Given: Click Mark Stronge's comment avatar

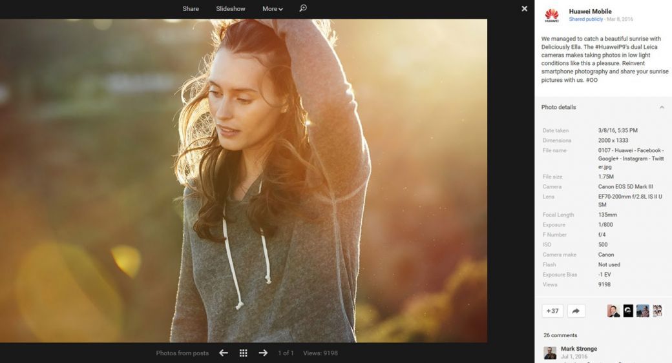Looking at the screenshot, I should point(550,353).
